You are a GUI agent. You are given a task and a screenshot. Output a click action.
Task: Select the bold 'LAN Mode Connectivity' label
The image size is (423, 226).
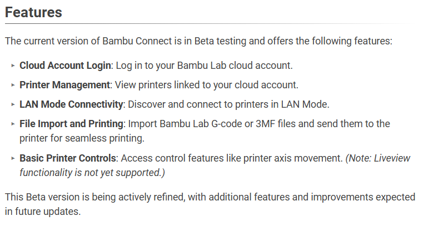click(71, 104)
